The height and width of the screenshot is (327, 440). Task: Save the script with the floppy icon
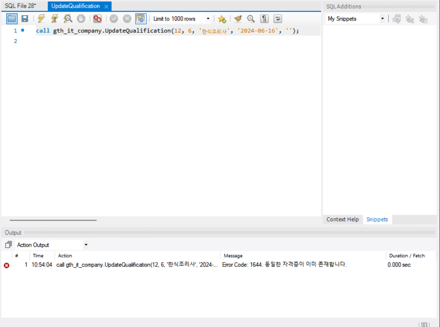pos(25,19)
